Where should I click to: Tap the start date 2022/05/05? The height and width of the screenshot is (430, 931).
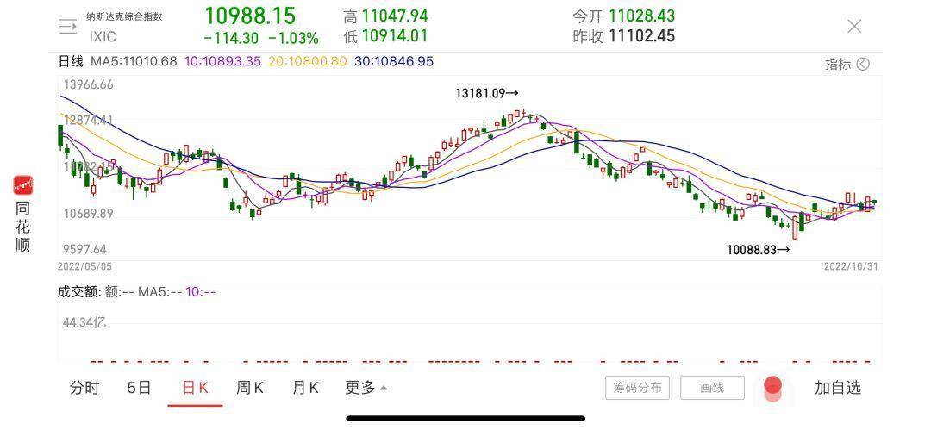pos(84,266)
